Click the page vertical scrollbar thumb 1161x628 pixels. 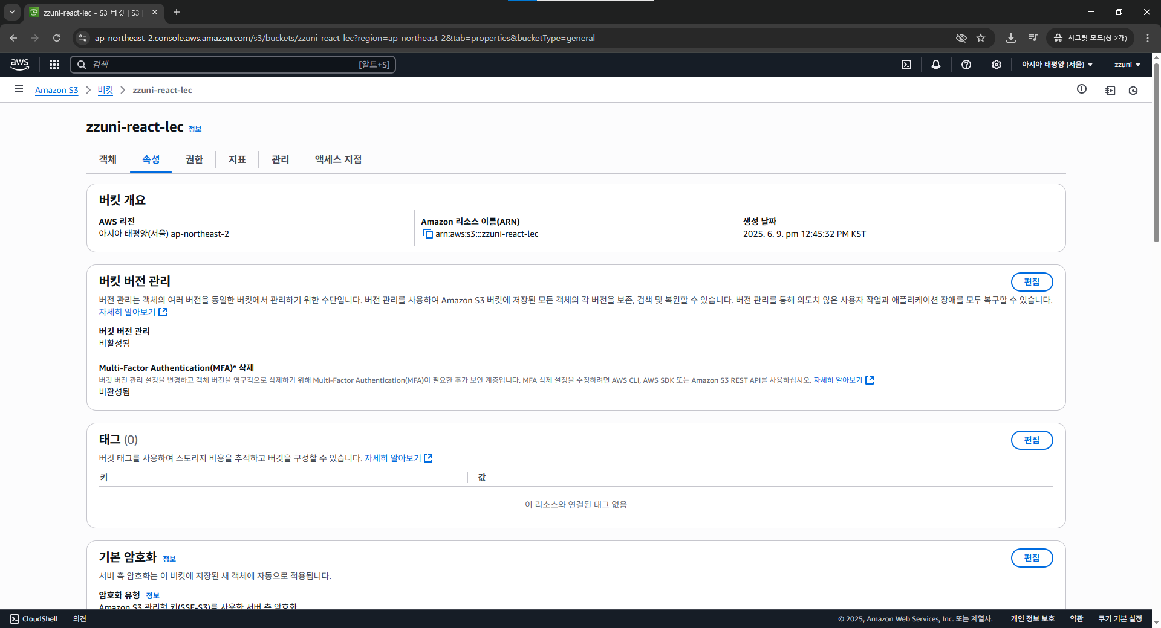pyautogui.click(x=1156, y=152)
